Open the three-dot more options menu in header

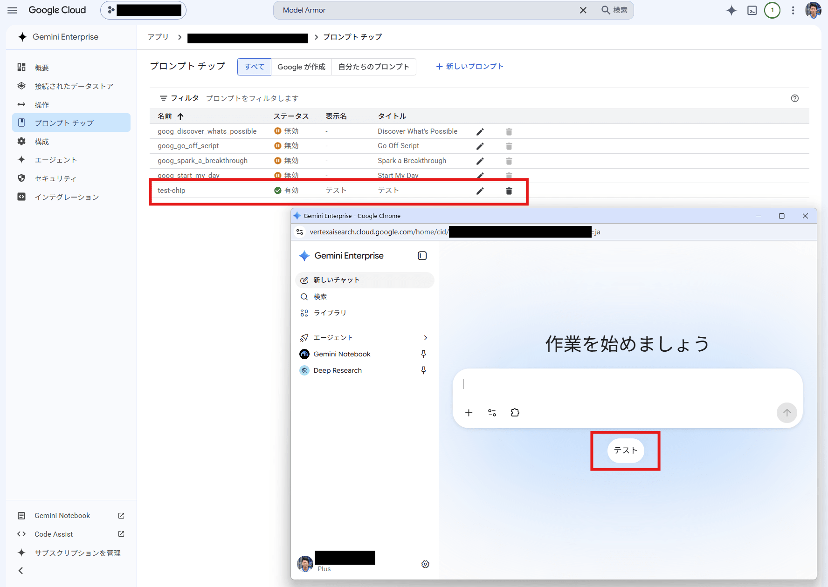[x=793, y=10]
